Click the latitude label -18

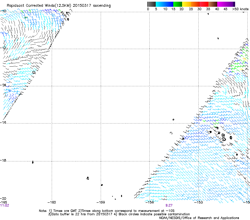pyautogui.click(x=3, y=160)
